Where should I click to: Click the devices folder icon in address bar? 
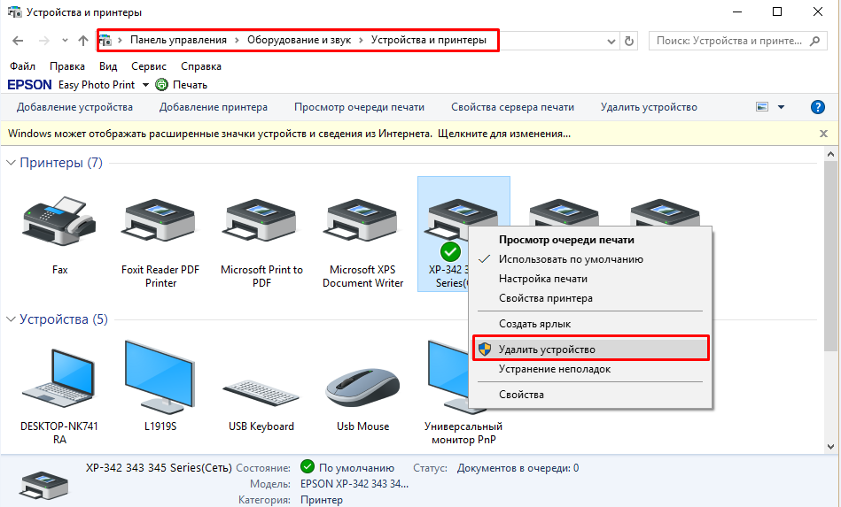coord(105,40)
